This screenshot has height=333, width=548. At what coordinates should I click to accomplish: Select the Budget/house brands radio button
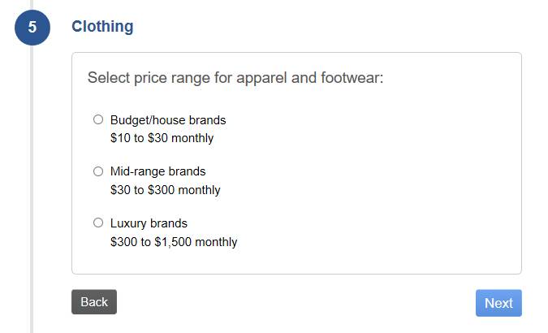[98, 119]
